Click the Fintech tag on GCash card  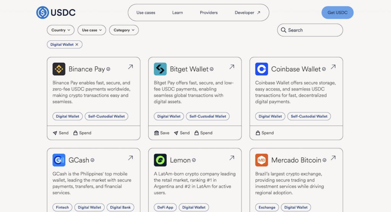[x=62, y=207]
